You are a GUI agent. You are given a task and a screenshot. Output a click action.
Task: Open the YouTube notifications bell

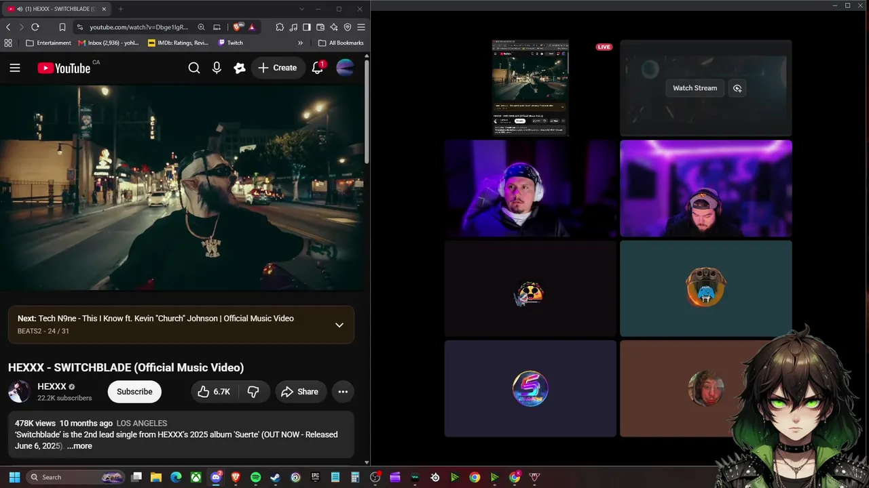pyautogui.click(x=318, y=68)
